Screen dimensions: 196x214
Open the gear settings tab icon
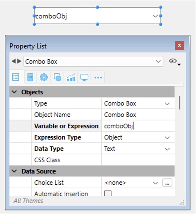point(44,77)
